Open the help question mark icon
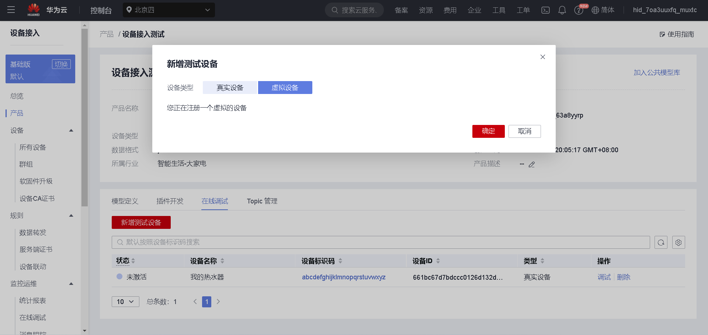Viewport: 708px width, 335px height. click(579, 10)
